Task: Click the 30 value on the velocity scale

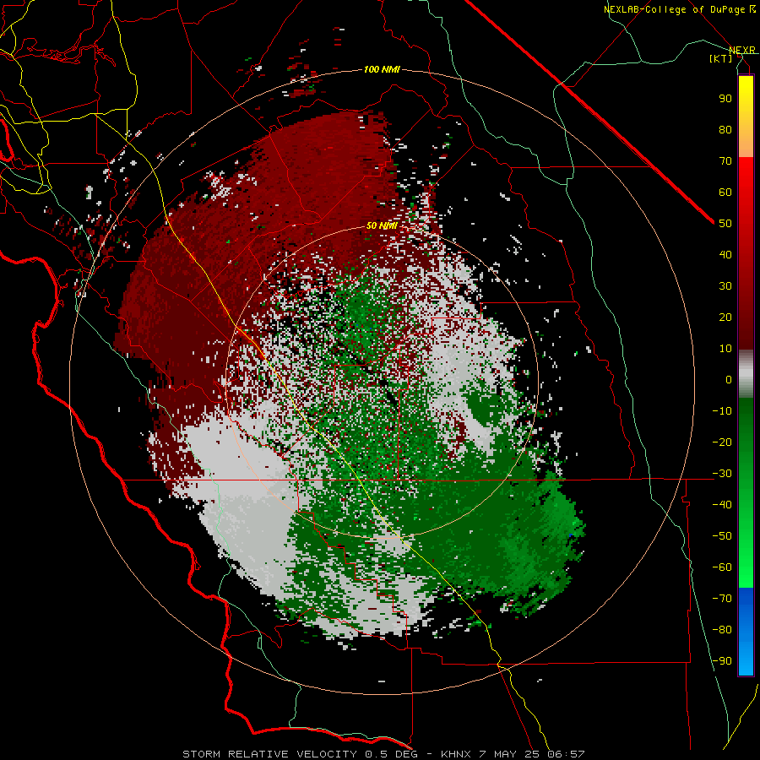Action: pyautogui.click(x=725, y=286)
